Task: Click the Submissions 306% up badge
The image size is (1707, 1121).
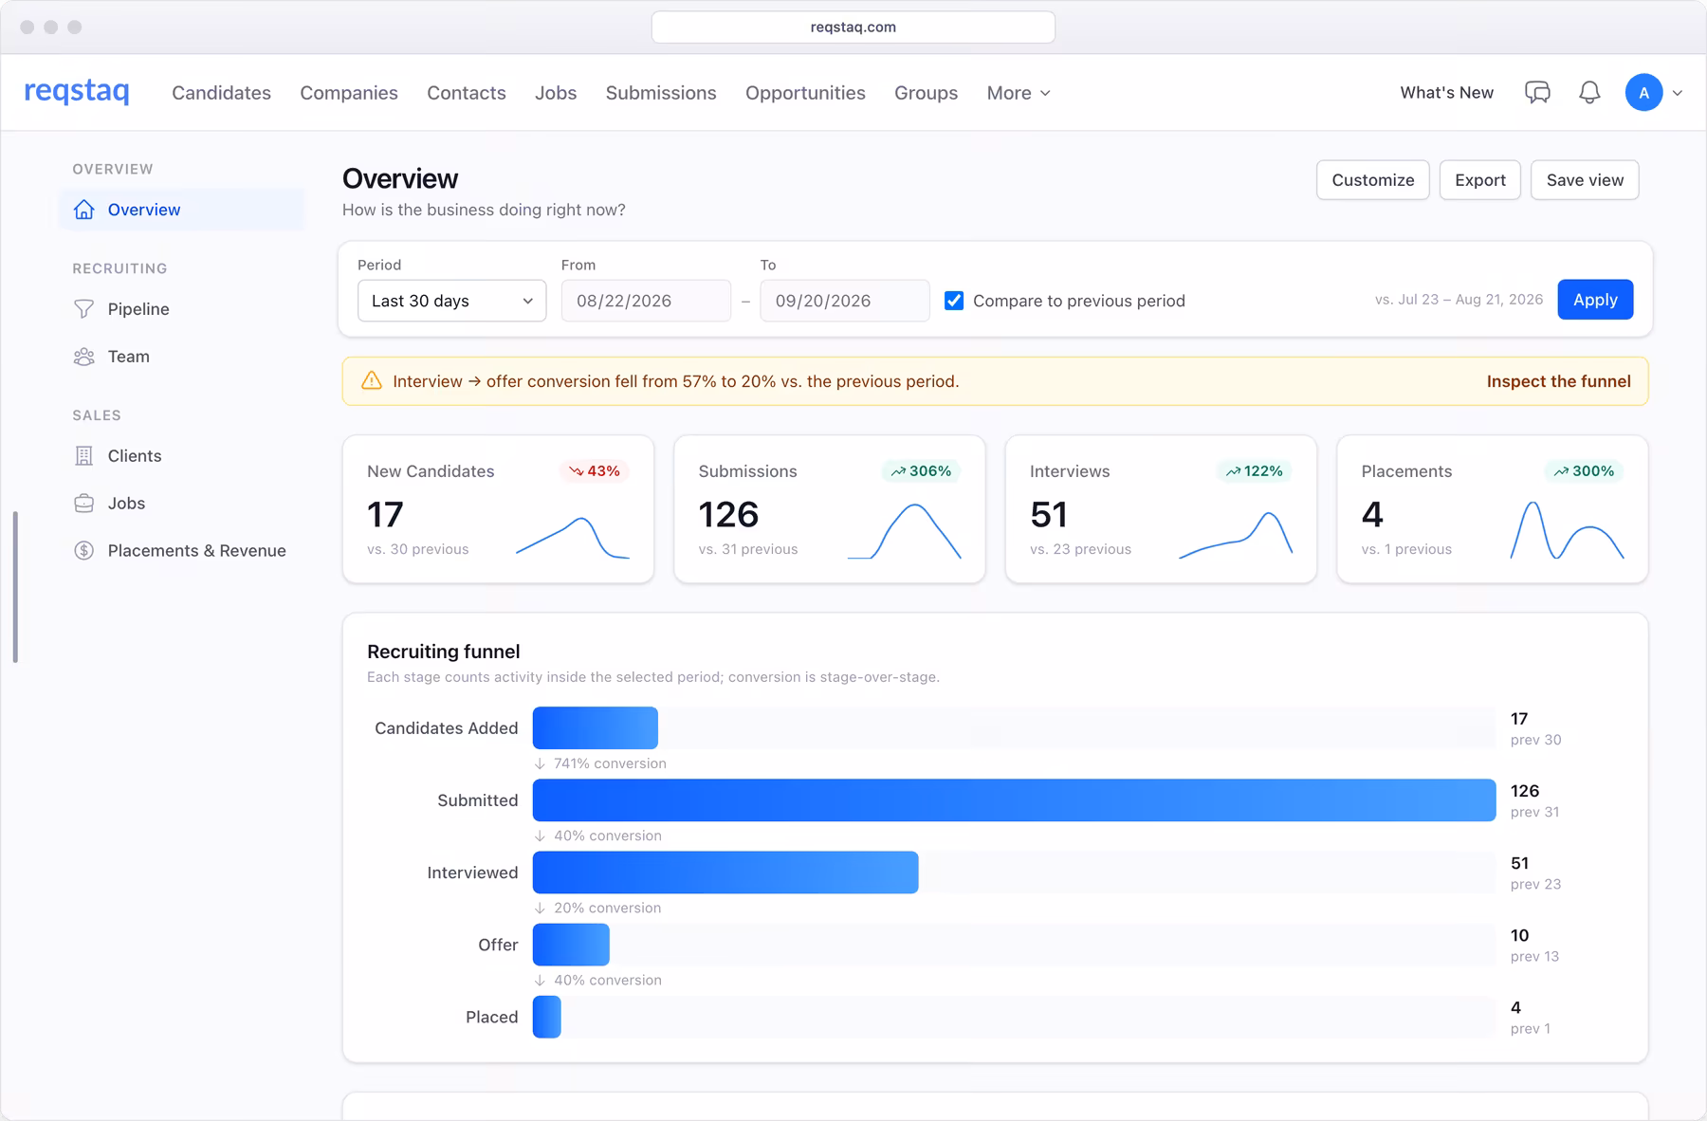Action: (921, 471)
